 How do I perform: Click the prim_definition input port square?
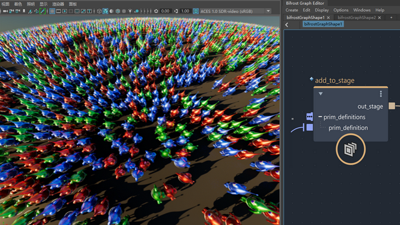(310, 127)
